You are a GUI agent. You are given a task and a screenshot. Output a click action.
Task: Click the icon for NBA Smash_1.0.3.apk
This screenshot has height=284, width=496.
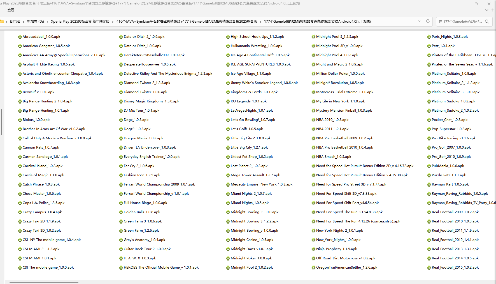point(313,157)
